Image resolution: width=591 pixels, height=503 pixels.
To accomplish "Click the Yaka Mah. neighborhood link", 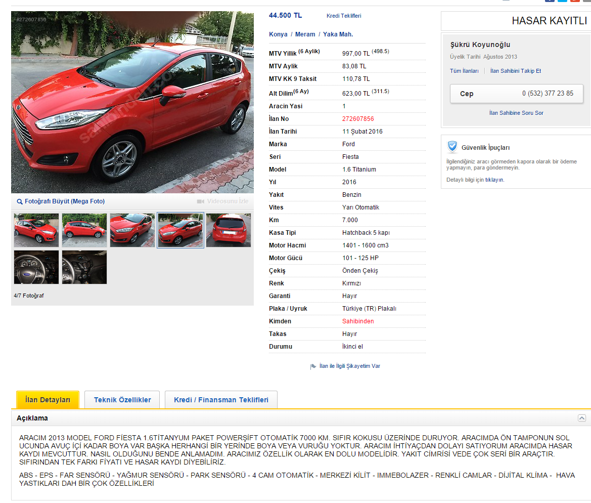I will (x=338, y=34).
